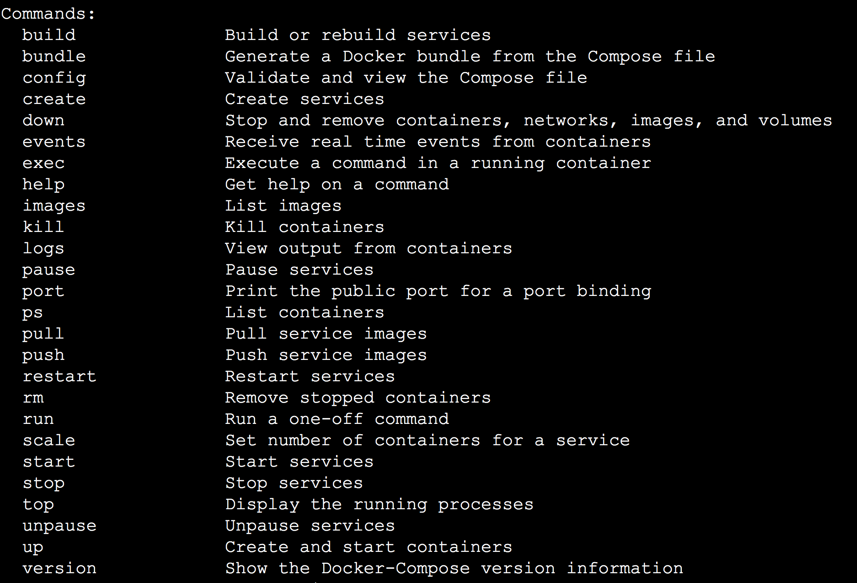Viewport: 857px width, 583px height.
Task: Click the 'version' command name
Action: 60,568
